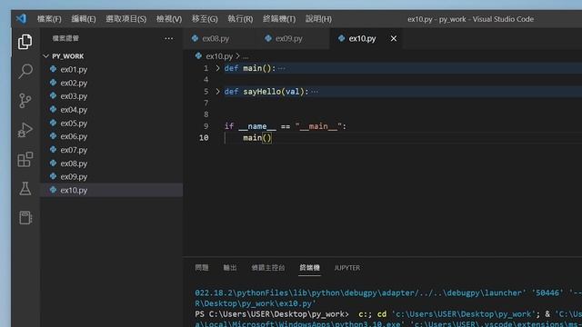Open the Explorer view in activity bar
The height and width of the screenshot is (327, 582).
pos(25,42)
